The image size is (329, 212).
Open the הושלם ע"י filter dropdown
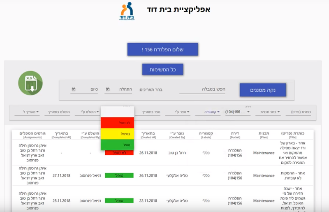pyautogui.click(x=87, y=112)
